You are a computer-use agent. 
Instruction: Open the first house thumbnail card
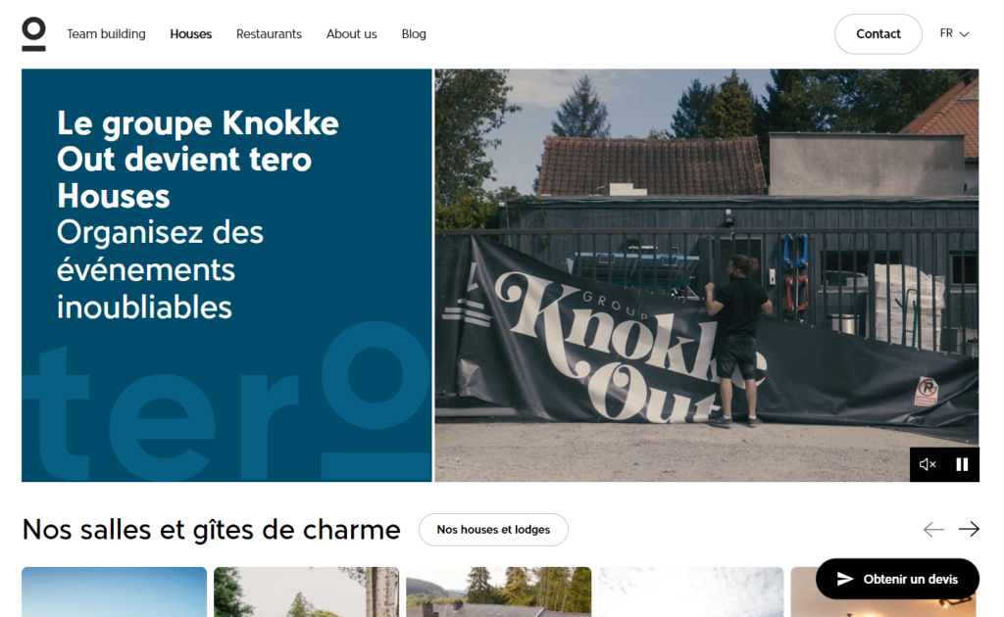(x=114, y=593)
